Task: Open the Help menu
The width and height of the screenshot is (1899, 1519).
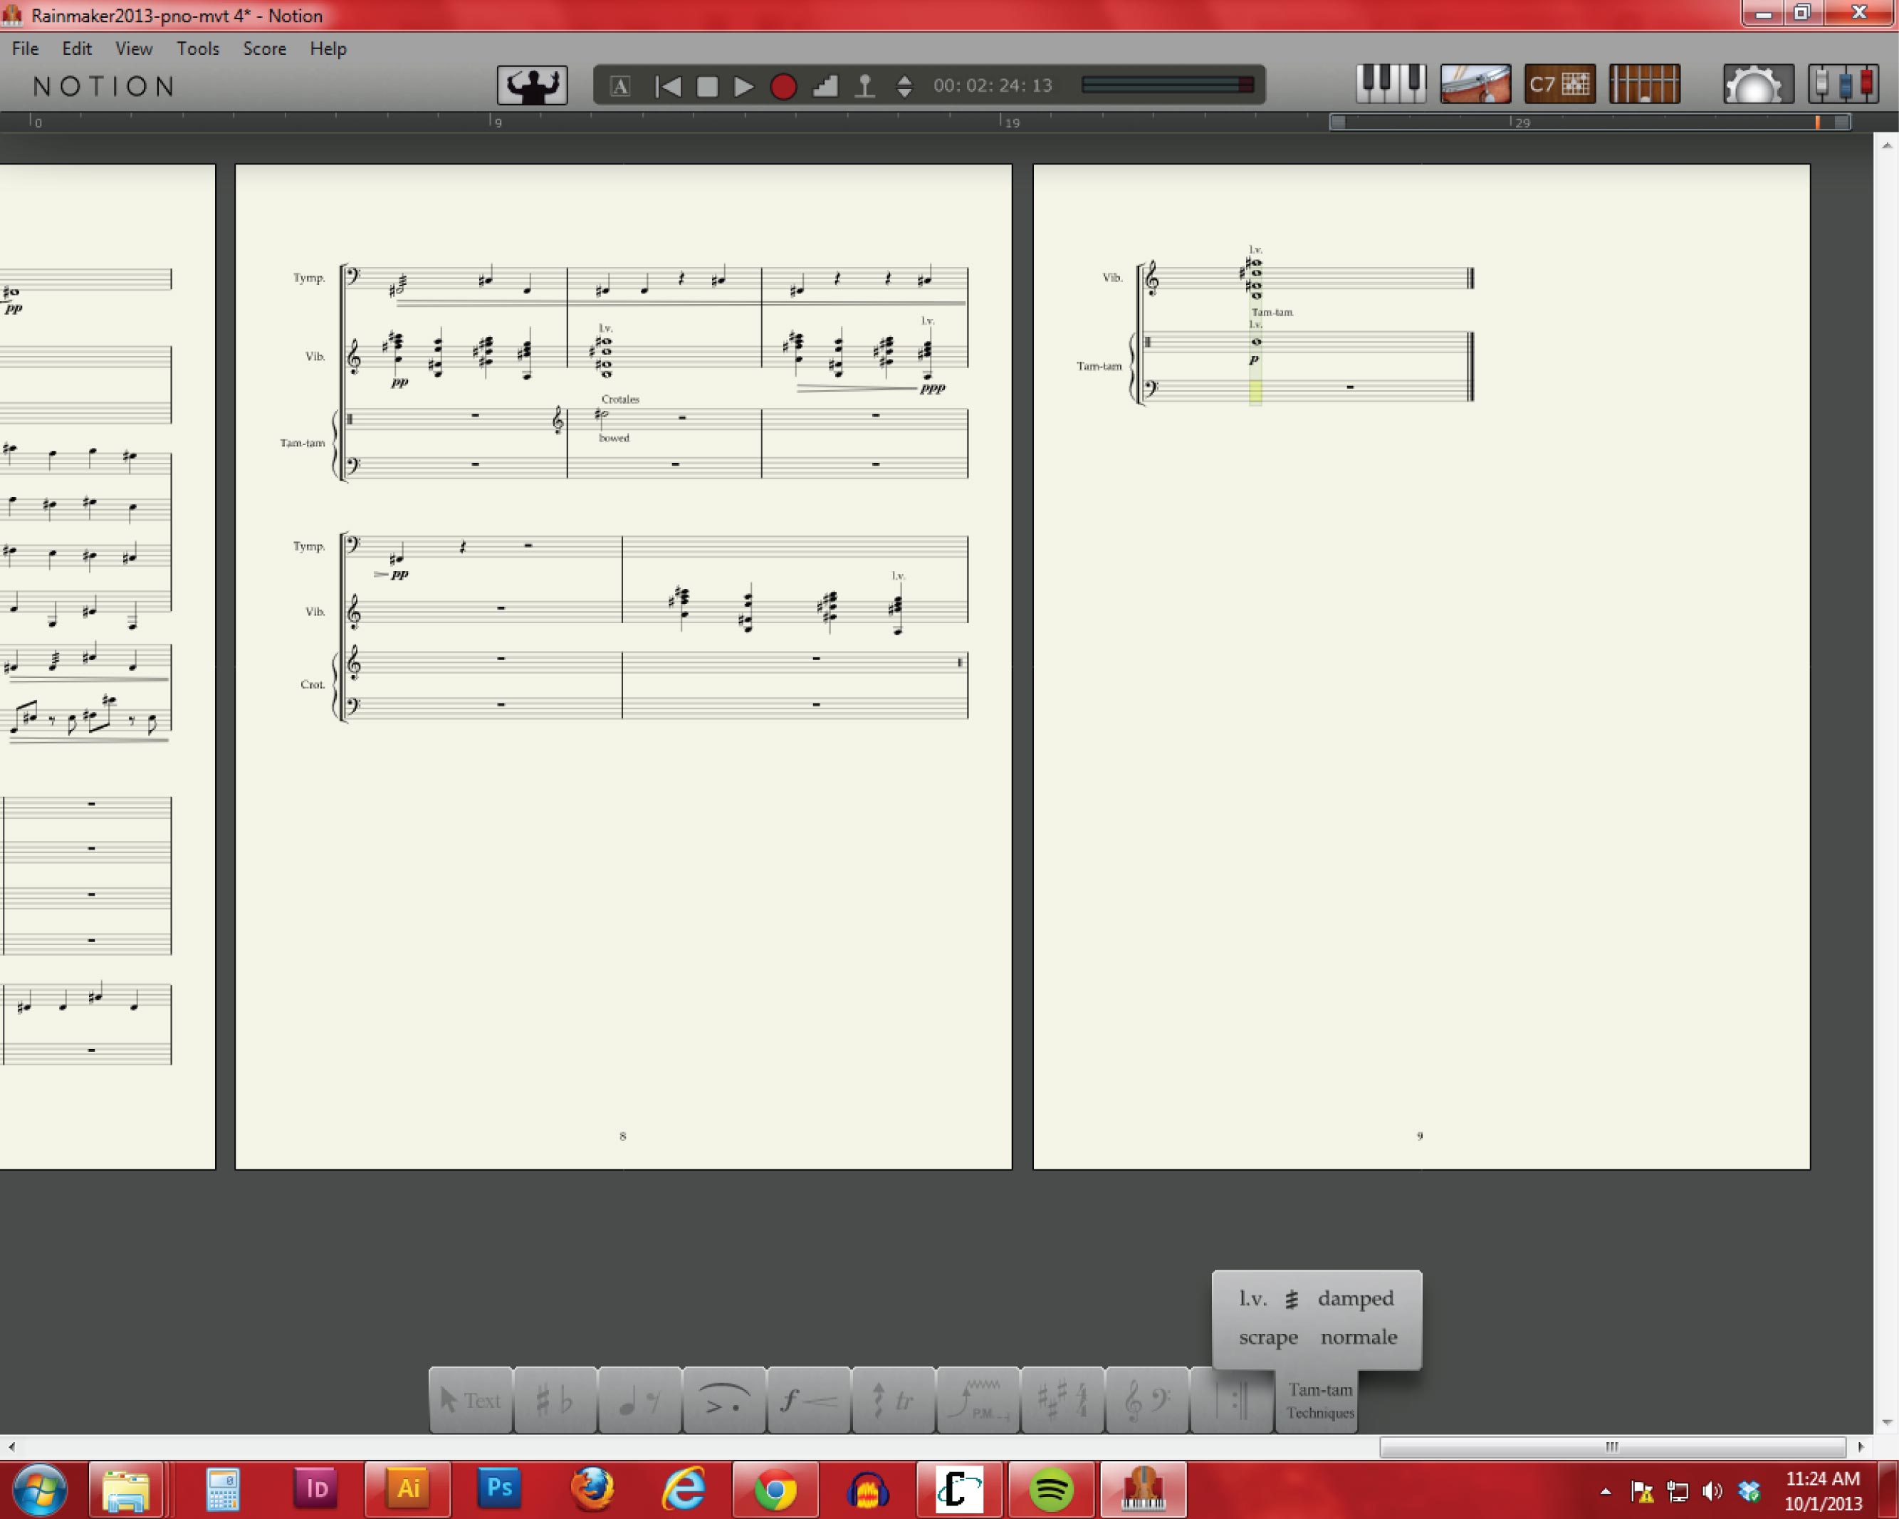Action: pyautogui.click(x=328, y=48)
